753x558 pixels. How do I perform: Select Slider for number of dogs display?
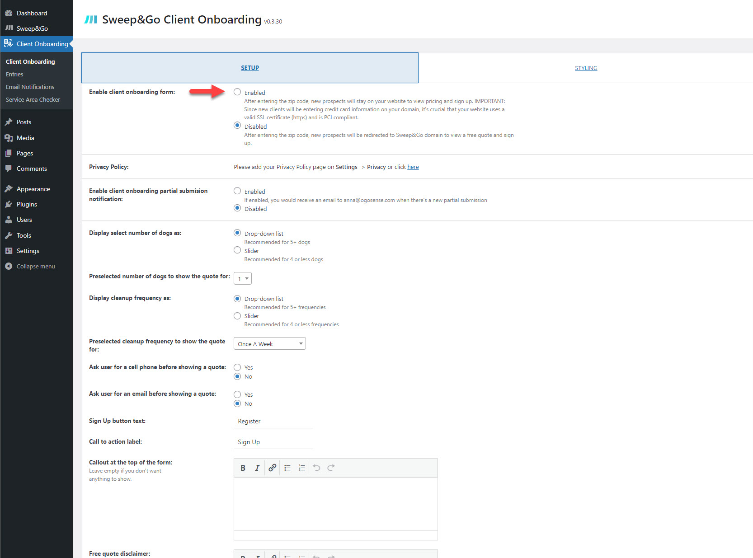237,250
